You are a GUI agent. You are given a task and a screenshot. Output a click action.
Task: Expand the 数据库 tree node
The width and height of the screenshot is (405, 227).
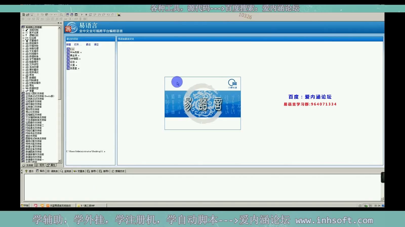23,78
